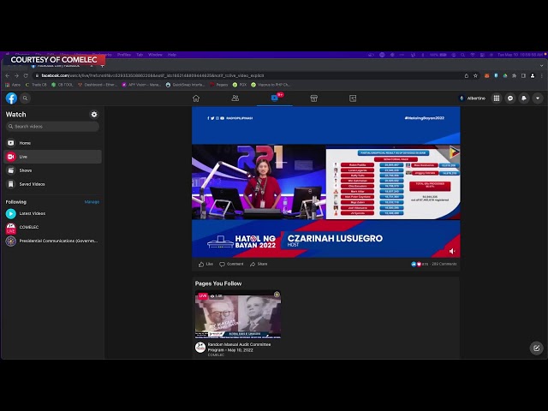This screenshot has width=548, height=411.
Task: Select Shows in the Watch sidebar
Action: coord(52,170)
